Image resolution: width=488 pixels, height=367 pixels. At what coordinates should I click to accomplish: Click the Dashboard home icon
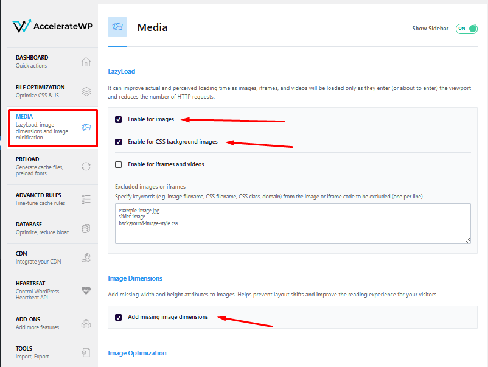click(x=86, y=61)
